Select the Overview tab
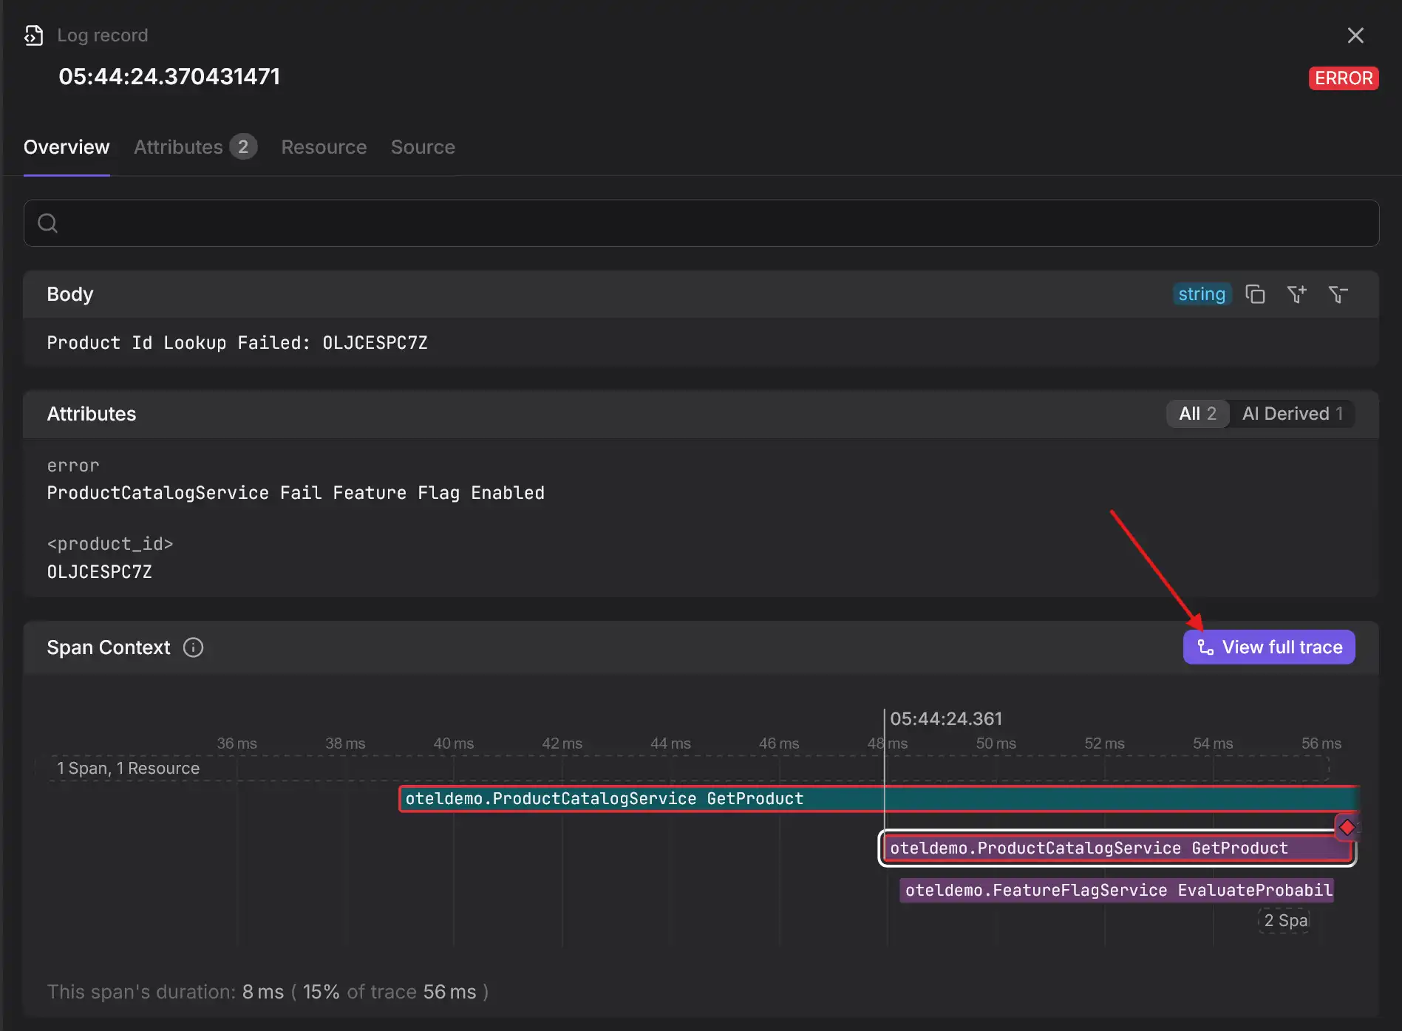The width and height of the screenshot is (1402, 1031). 67,147
